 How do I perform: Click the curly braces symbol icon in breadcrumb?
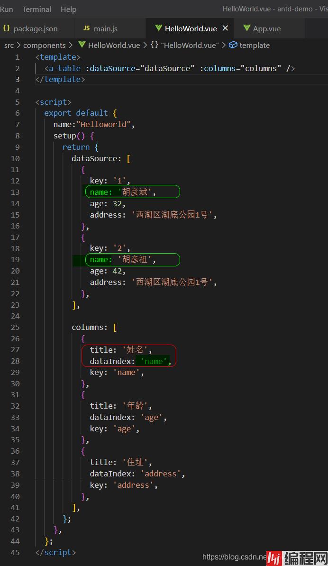(x=155, y=45)
